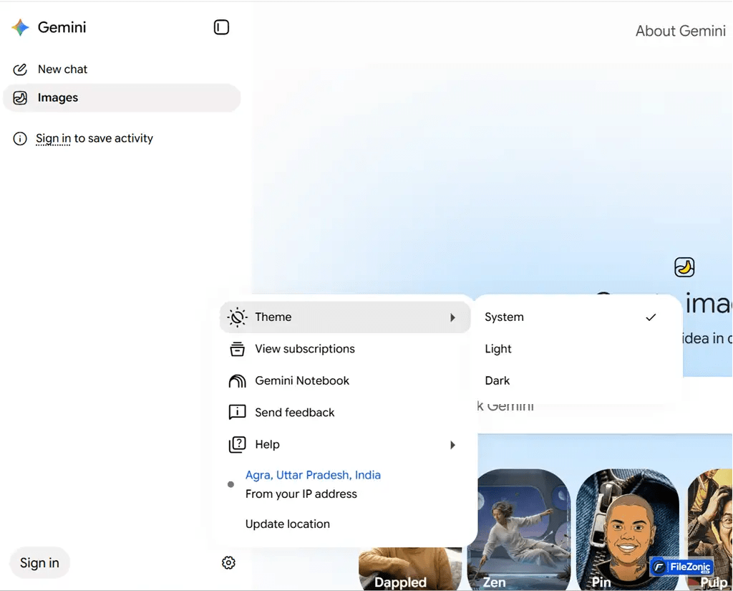The height and width of the screenshot is (591, 733).
Task: Click the location dot indicator
Action: pos(230,484)
